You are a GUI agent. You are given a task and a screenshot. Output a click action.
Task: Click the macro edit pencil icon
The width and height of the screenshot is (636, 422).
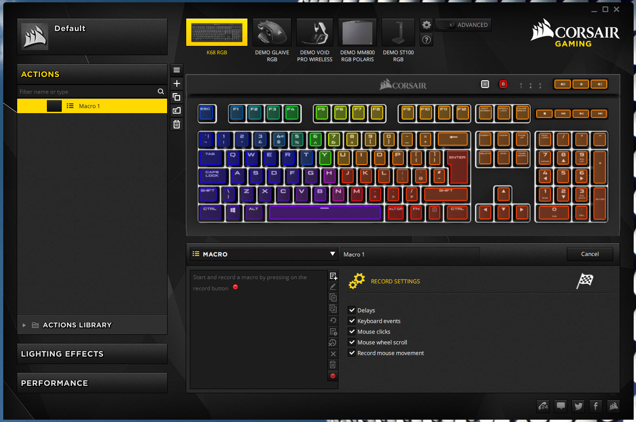[333, 287]
